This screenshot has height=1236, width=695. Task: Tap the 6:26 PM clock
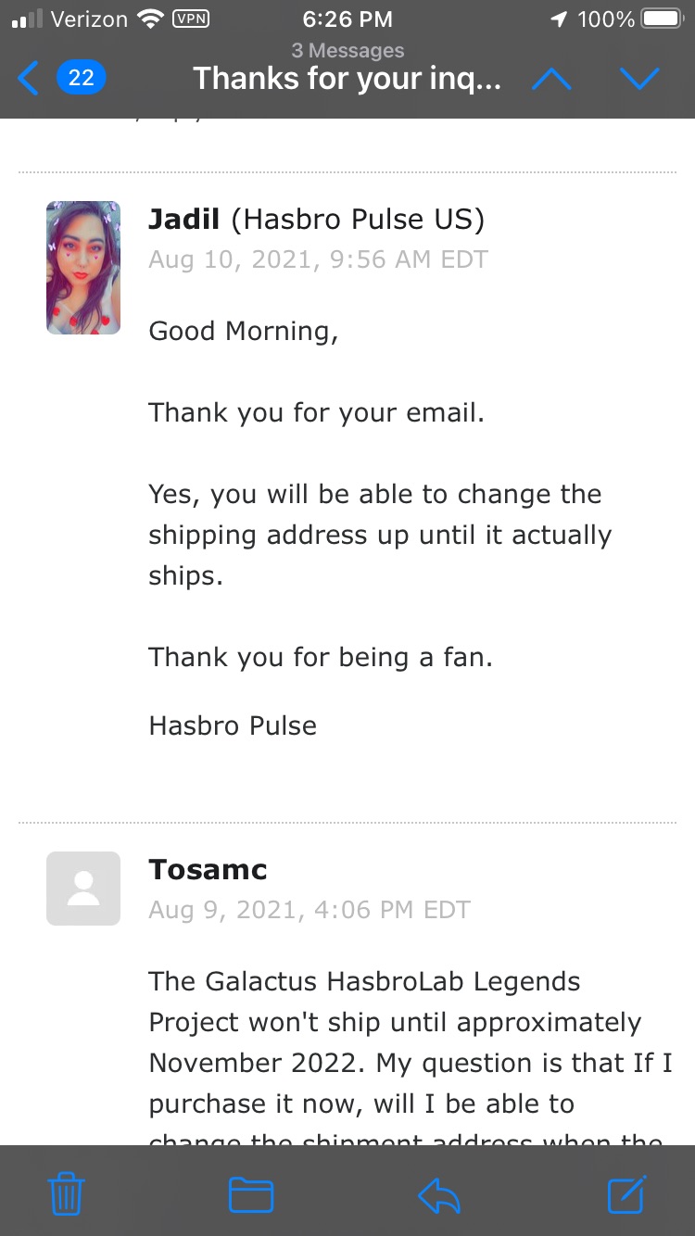coord(347,19)
